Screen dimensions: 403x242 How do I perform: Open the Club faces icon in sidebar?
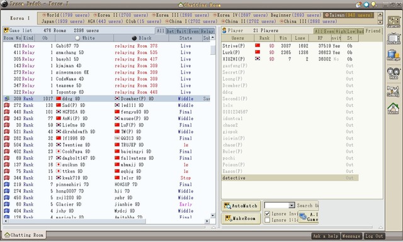coord(393,74)
